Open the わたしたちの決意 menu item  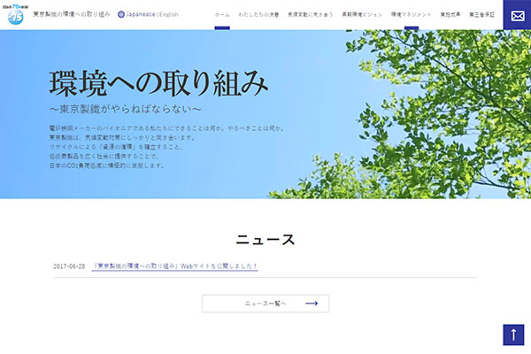coord(258,14)
